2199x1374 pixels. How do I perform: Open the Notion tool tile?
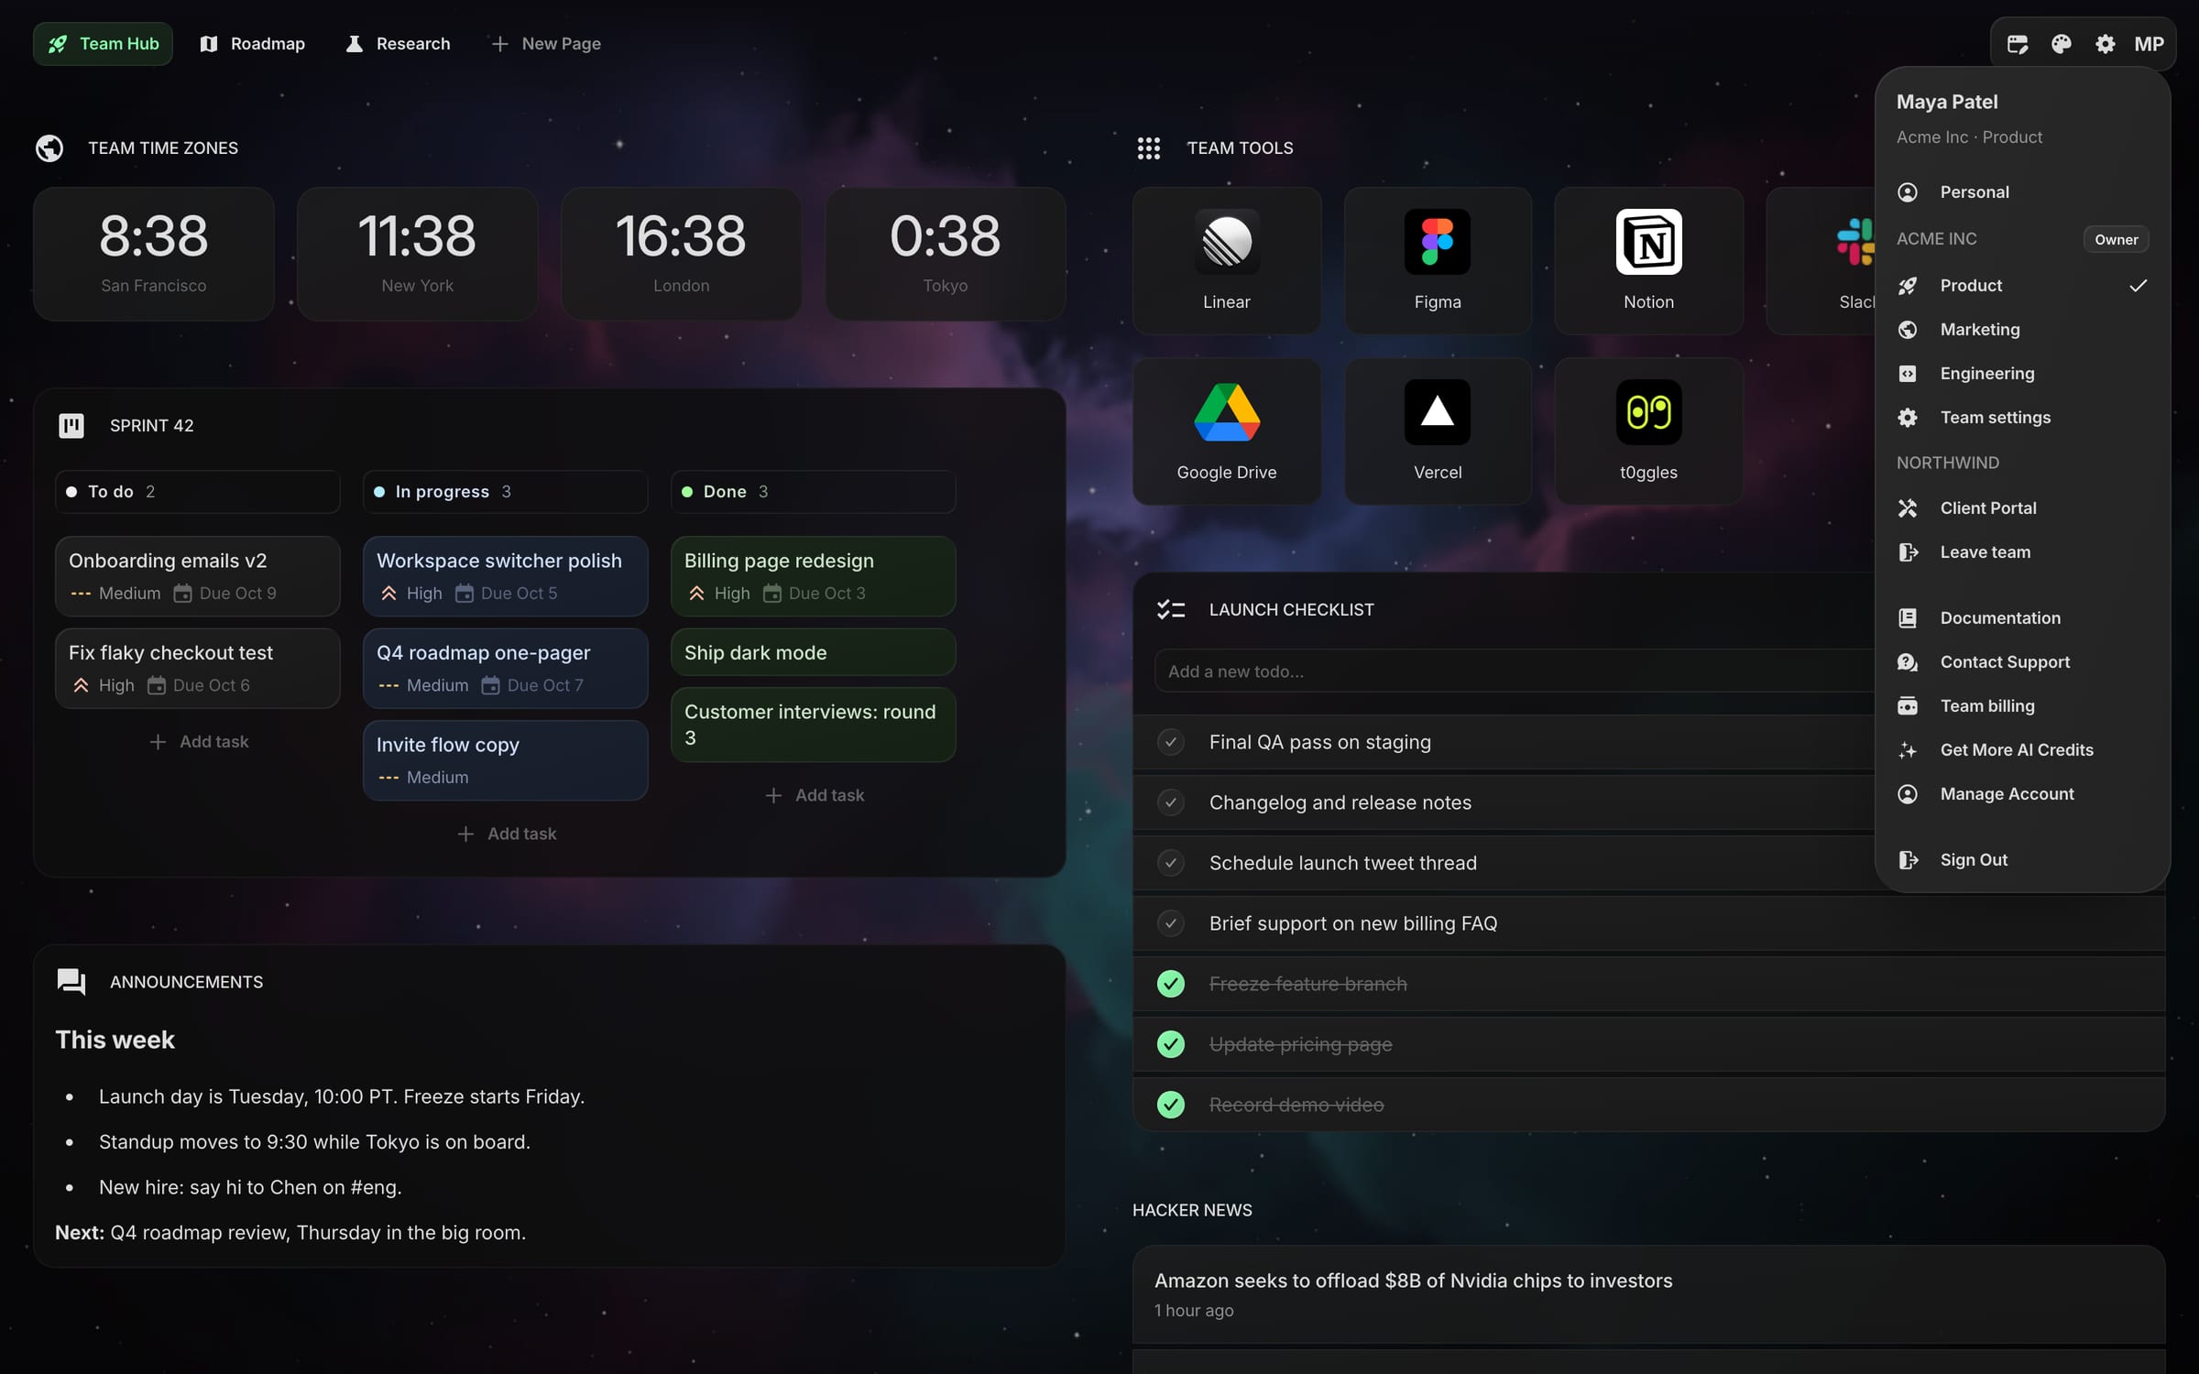[1647, 261]
